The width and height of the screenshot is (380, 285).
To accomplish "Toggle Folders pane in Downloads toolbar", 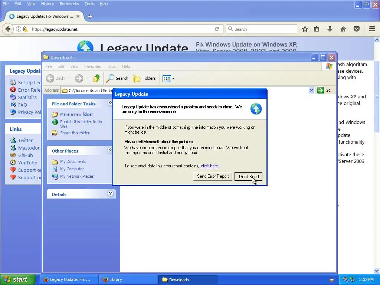I will tap(144, 78).
